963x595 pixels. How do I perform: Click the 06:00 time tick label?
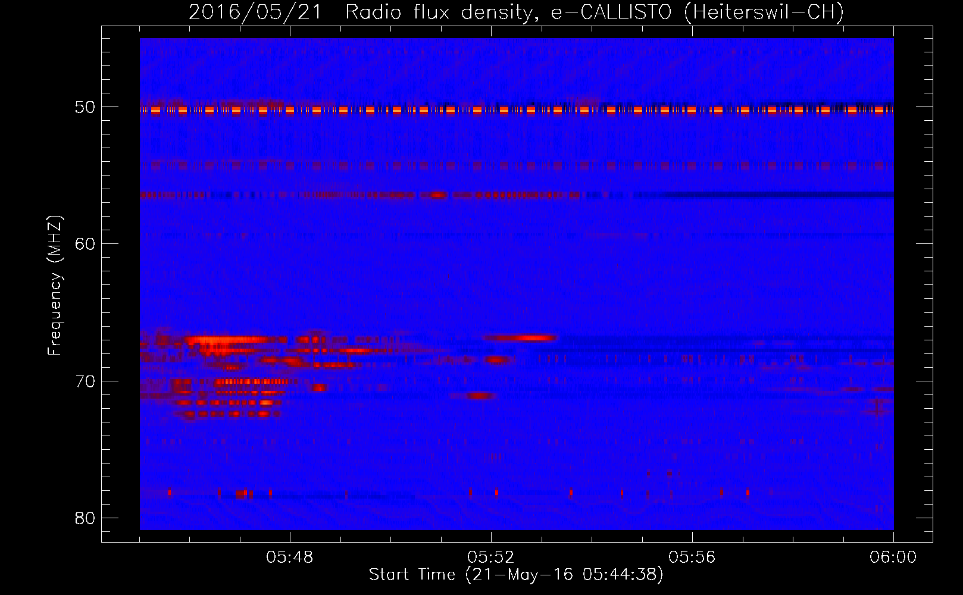(893, 558)
